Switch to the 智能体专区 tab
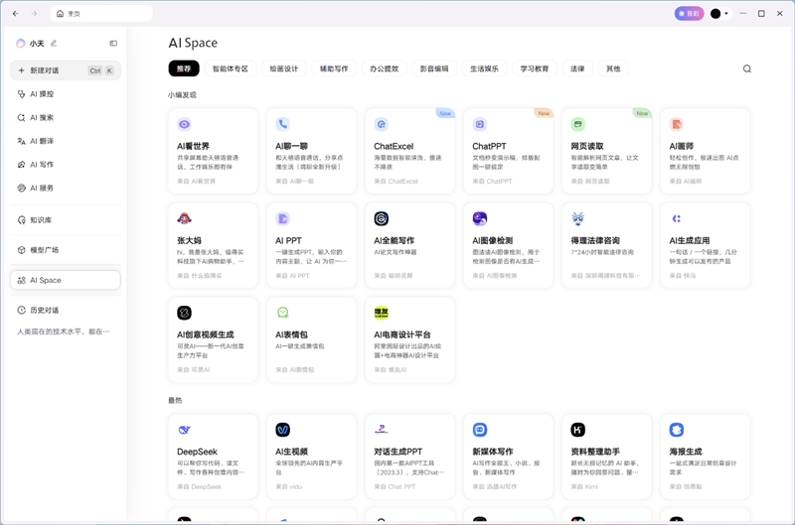795x525 pixels. point(231,69)
